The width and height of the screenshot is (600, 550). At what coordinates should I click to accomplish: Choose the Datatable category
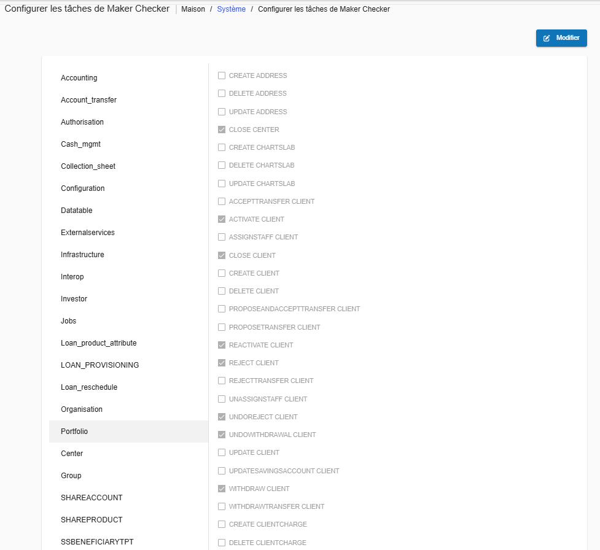[x=77, y=211]
